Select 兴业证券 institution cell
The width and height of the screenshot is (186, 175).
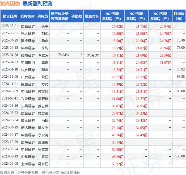pos(28,99)
